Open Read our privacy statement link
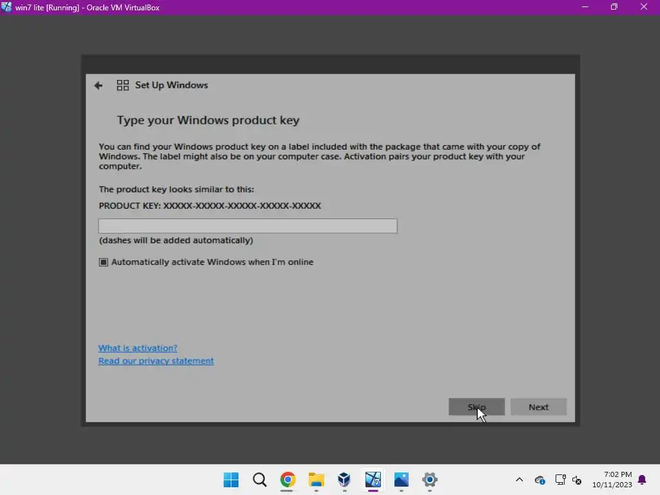The height and width of the screenshot is (495, 660). (156, 361)
